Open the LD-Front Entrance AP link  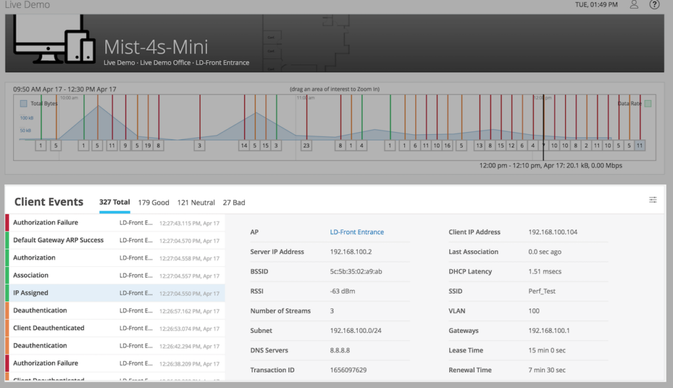click(x=357, y=231)
